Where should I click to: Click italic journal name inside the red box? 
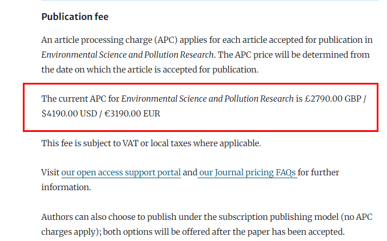[207, 99]
